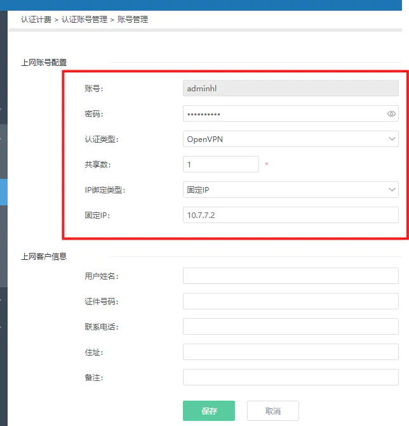Click 账号管理 breadcrumb item
The width and height of the screenshot is (409, 426).
(133, 20)
